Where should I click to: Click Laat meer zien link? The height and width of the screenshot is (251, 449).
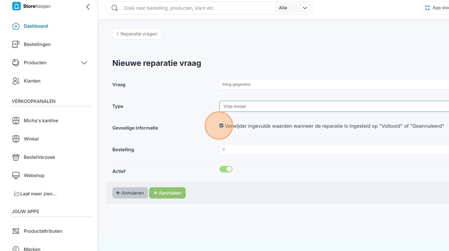click(x=38, y=194)
